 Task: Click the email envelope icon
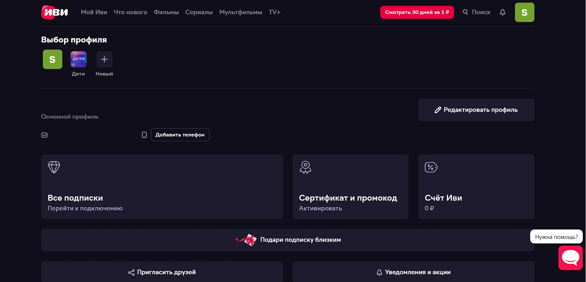(44, 135)
